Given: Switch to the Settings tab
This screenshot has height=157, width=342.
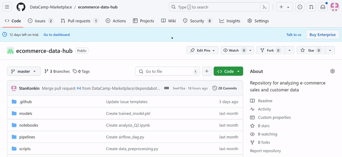Looking at the screenshot, I should tap(258, 21).
